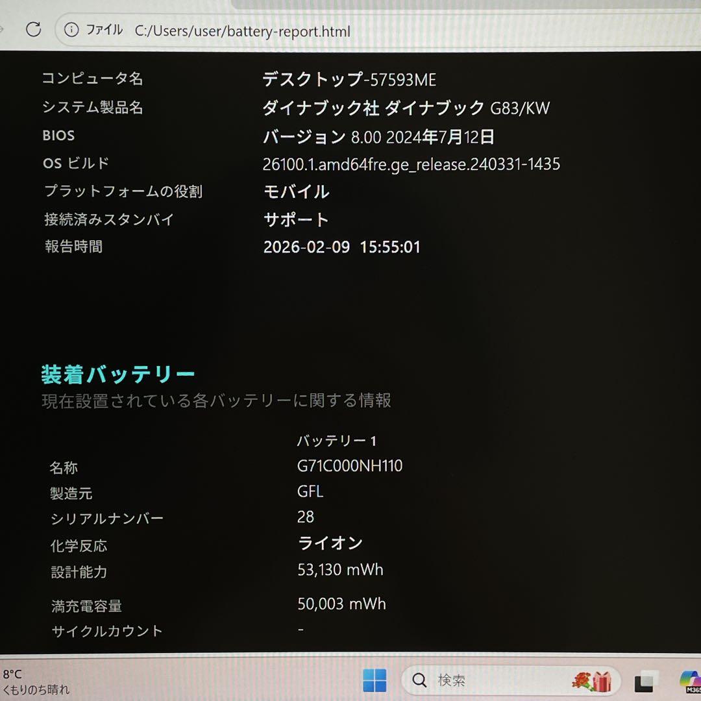This screenshot has width=701, height=701.
Task: Click the battery name G71C000NH110
Action: pyautogui.click(x=350, y=466)
